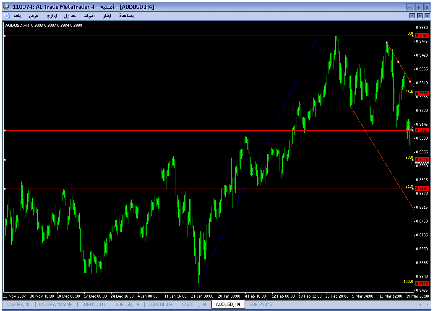The image size is (433, 311).
Task: Open the إدارج (Insert) menu
Action: coord(52,16)
